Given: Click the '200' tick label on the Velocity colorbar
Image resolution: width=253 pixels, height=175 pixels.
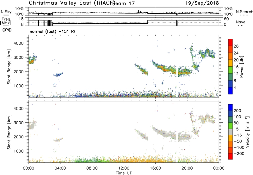Looking at the screenshot, I should click(238, 111).
